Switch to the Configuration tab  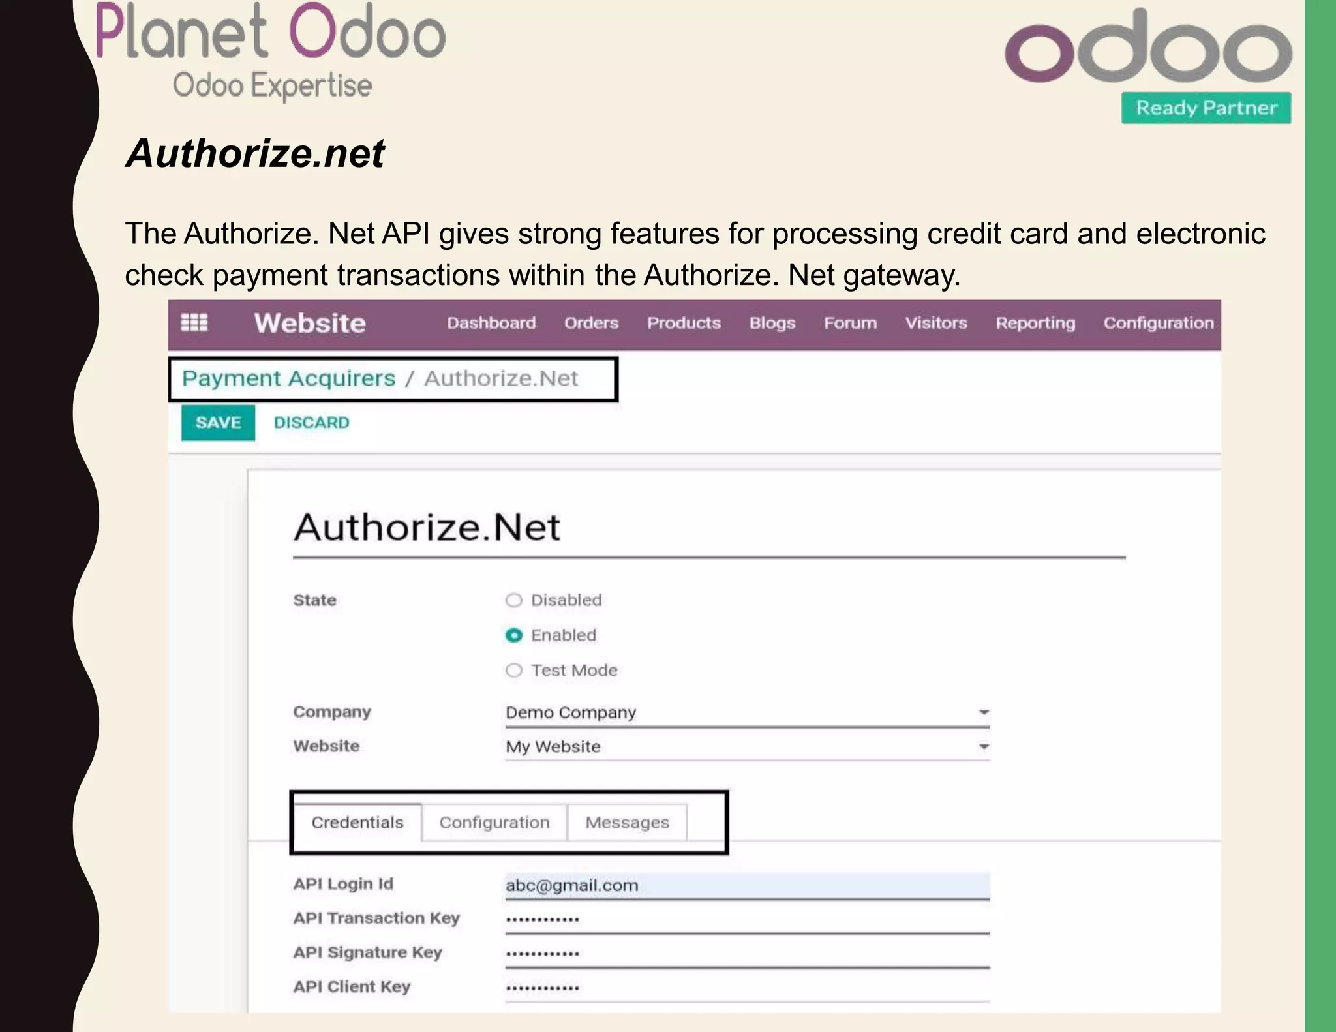[494, 823]
